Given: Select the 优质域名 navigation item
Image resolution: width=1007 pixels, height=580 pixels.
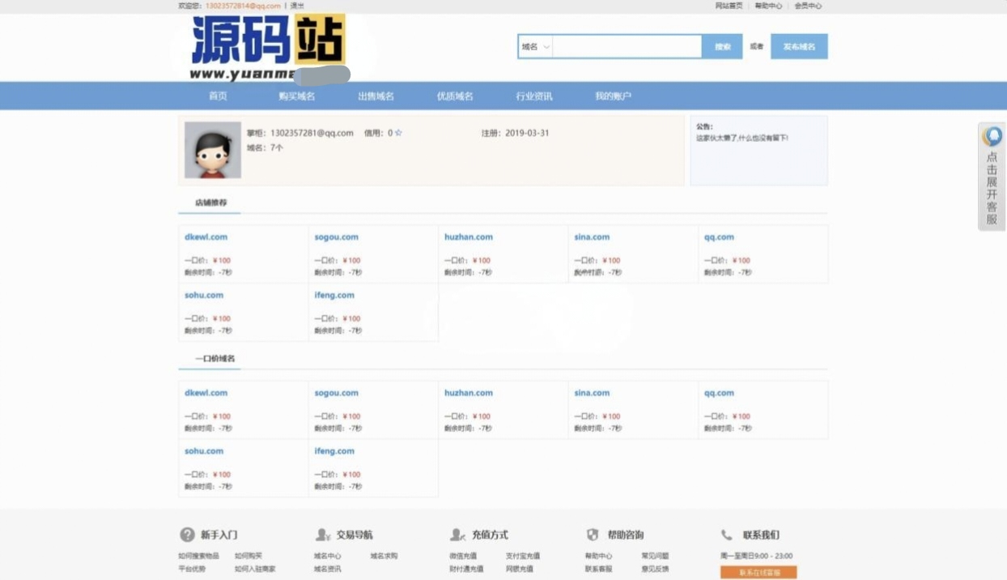Looking at the screenshot, I should pyautogui.click(x=455, y=96).
